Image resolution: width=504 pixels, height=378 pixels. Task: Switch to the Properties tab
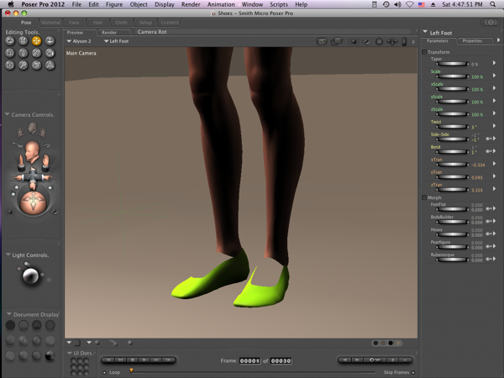(x=471, y=40)
